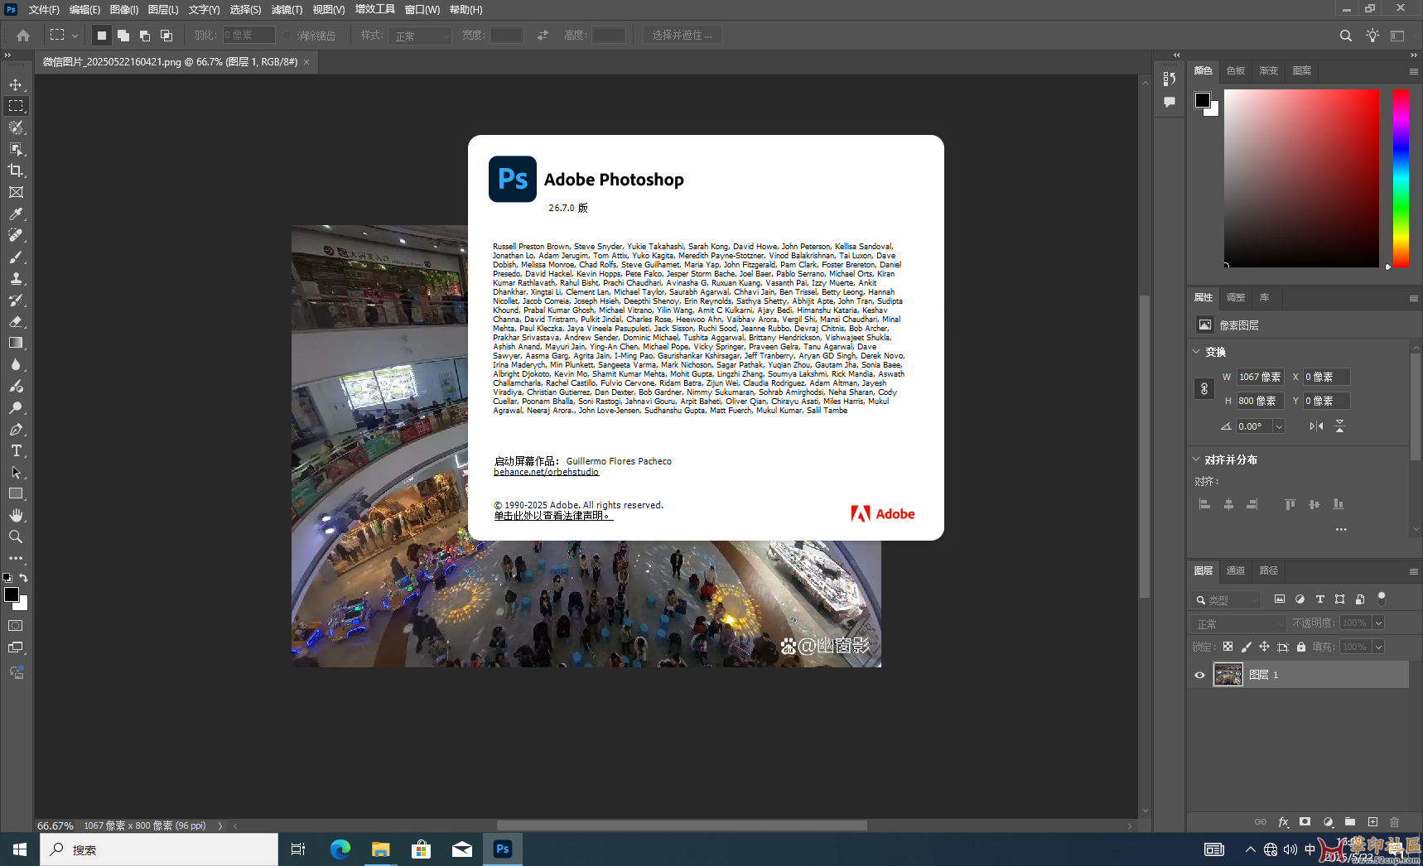Screen dimensions: 1423x866
Task: Toggle Quick Mask mode
Action: coord(16,626)
